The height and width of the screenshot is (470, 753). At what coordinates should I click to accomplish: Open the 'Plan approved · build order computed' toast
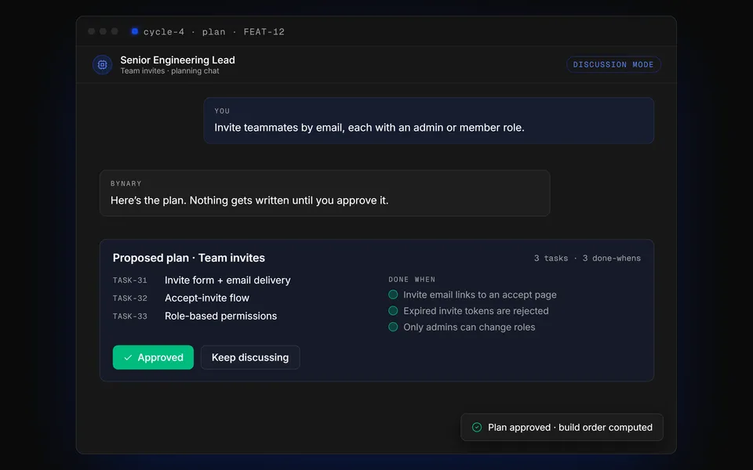562,428
